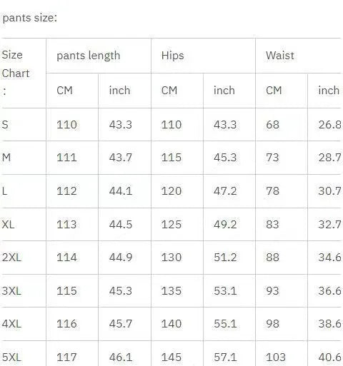Click the XL size row label

coord(8,224)
